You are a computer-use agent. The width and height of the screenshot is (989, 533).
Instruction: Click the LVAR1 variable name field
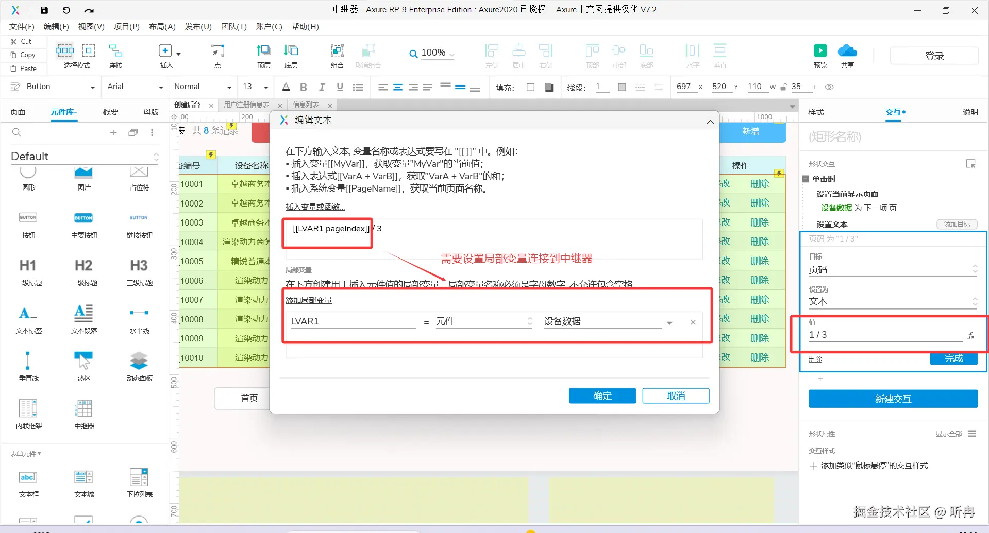(353, 322)
